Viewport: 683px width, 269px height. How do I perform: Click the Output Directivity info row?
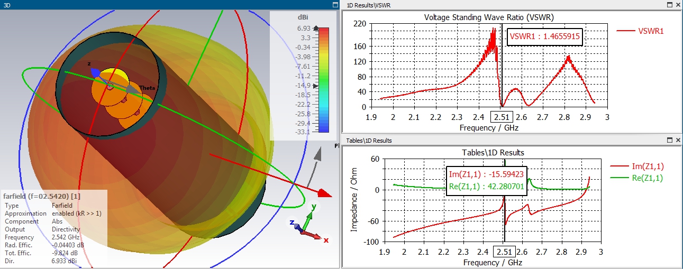[x=41, y=229]
